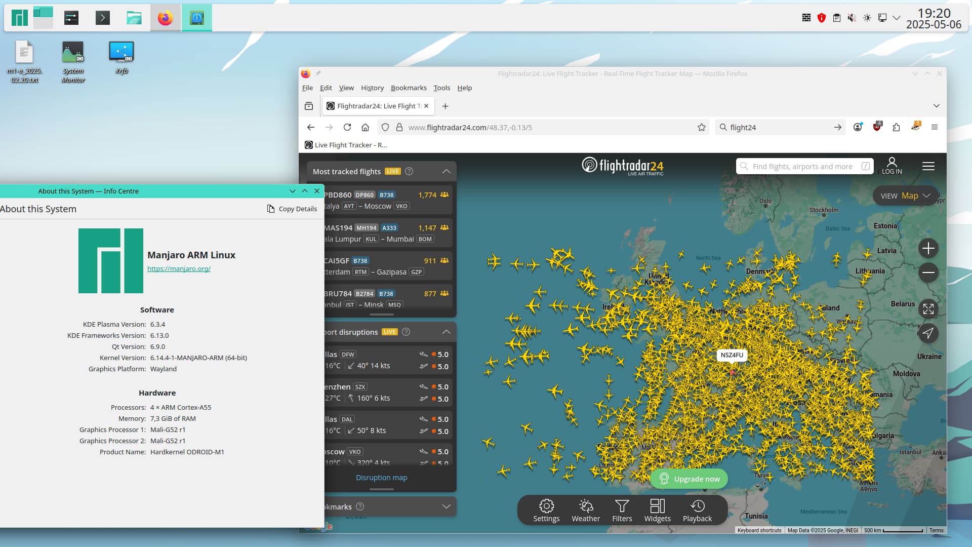Launch the terminal from the top panel
Screen dimensions: 972x547
[x=103, y=18]
